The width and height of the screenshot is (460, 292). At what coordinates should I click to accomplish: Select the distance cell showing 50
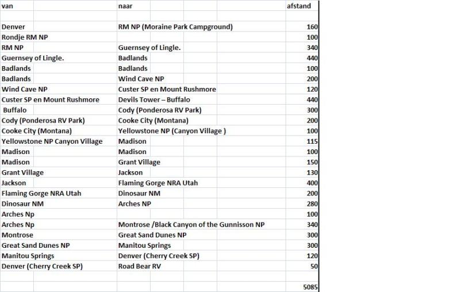314,266
